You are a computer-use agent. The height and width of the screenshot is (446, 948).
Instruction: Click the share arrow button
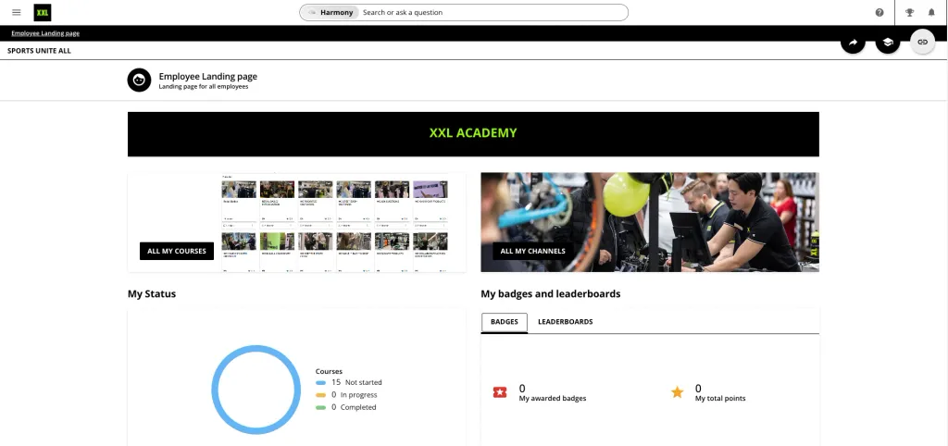(x=853, y=43)
